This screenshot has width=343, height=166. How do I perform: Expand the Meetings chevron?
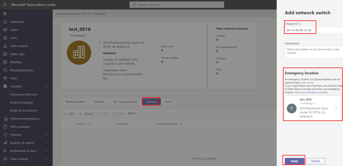(46, 62)
